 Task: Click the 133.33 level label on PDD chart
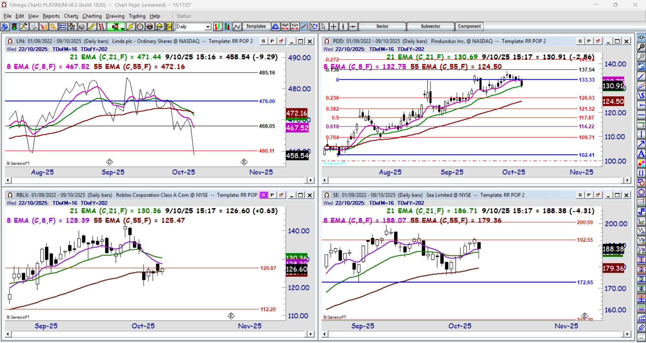click(586, 80)
